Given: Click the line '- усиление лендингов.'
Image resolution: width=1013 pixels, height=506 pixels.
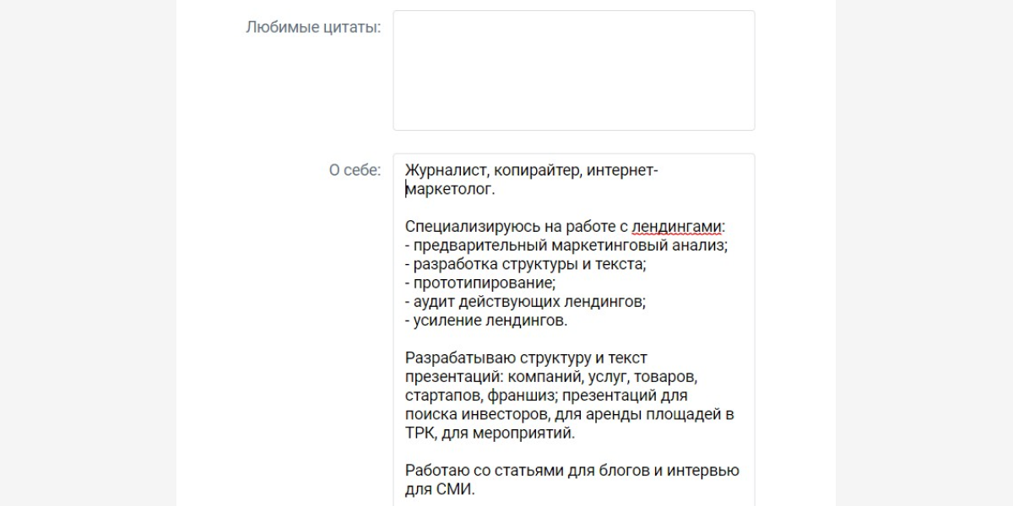Looking at the screenshot, I should [x=486, y=320].
